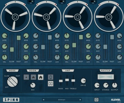This screenshot has height=103, width=124.
Task: Toggle the green LED above first rotor LEV
Action: (x=29, y=54)
